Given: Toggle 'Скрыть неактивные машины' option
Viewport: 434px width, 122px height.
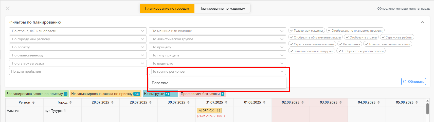Looking at the screenshot, I should 312,44.
